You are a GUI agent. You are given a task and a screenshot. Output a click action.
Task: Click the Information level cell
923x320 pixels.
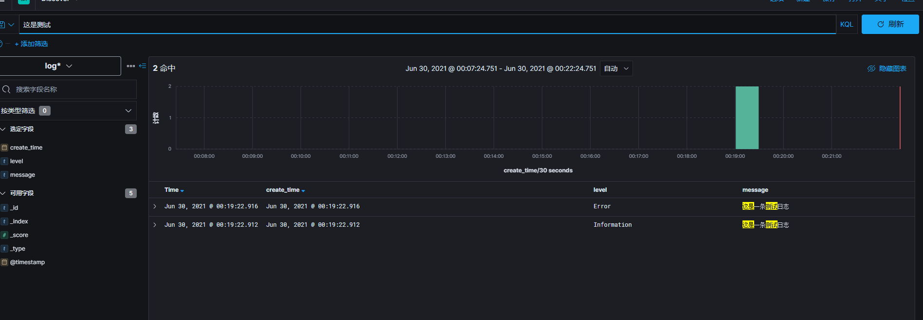(x=613, y=225)
